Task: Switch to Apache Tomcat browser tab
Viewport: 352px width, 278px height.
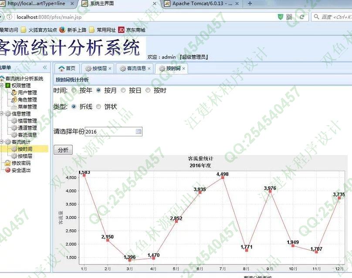Action: [200, 3]
